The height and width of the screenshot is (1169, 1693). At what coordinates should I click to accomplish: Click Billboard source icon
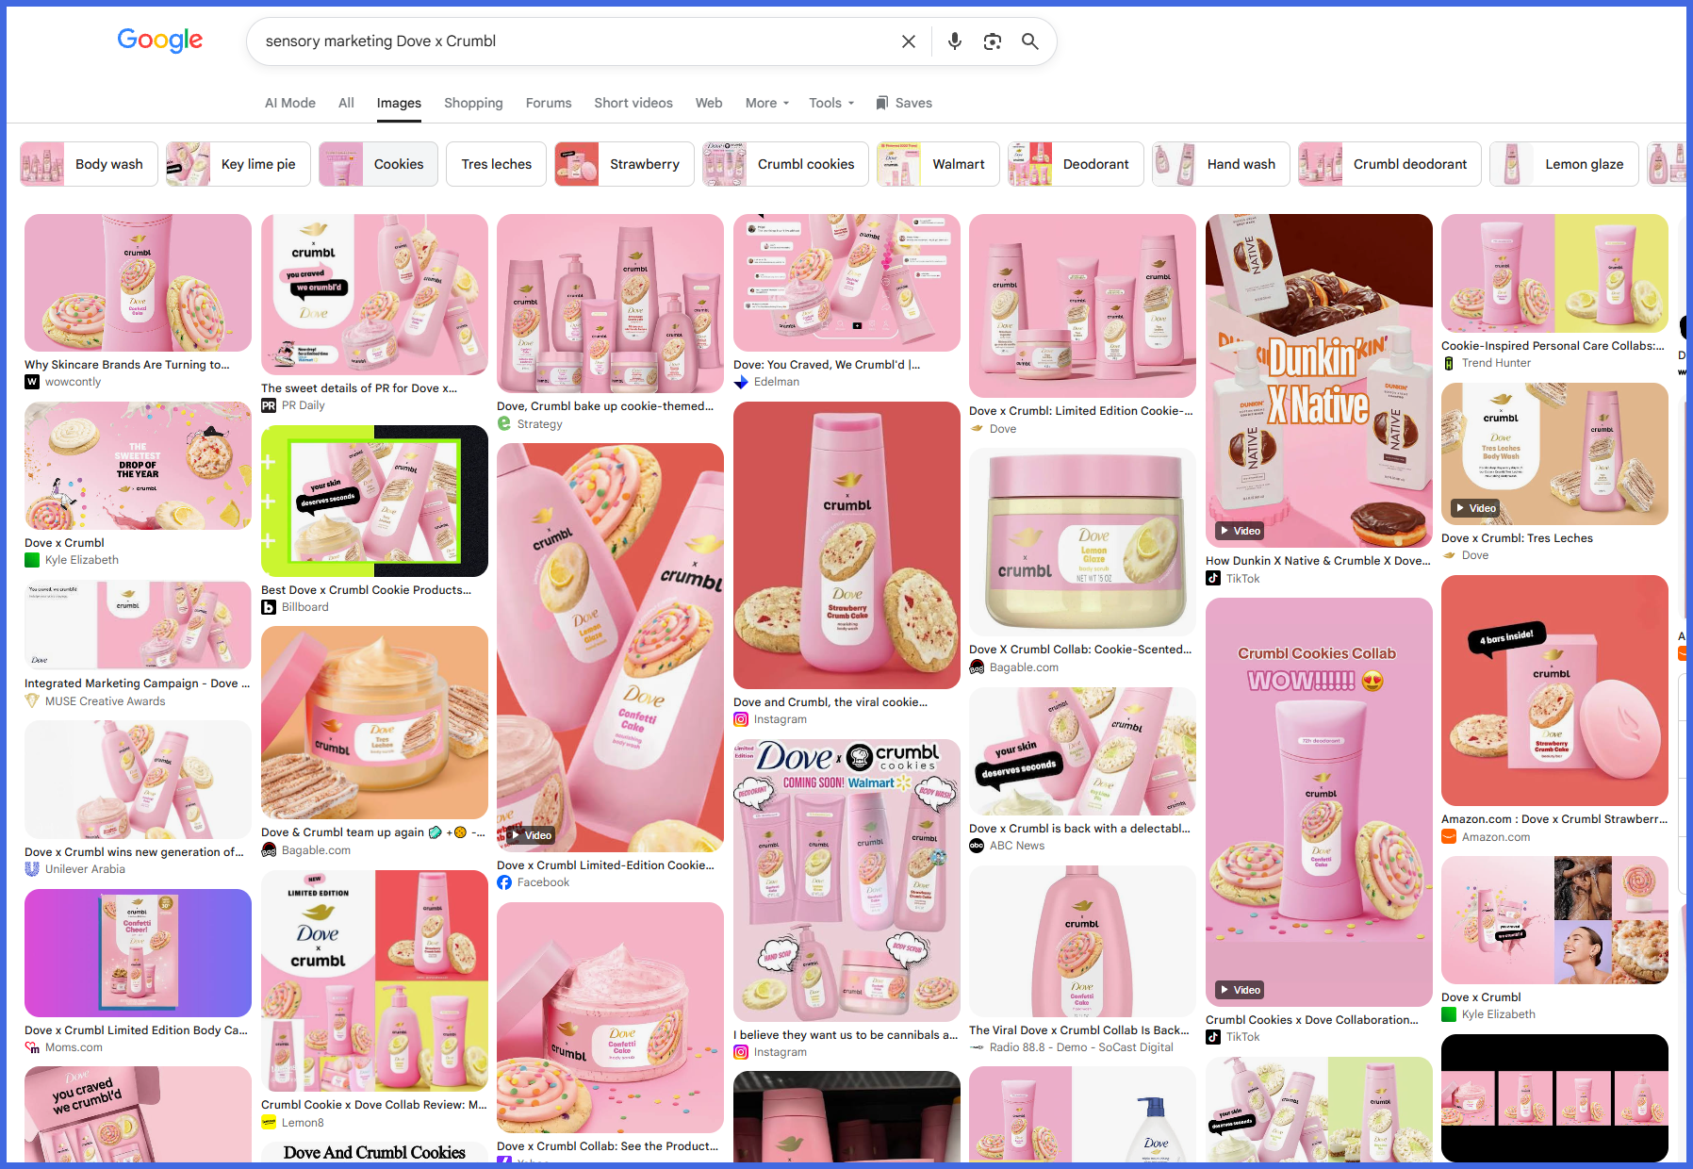[x=269, y=607]
